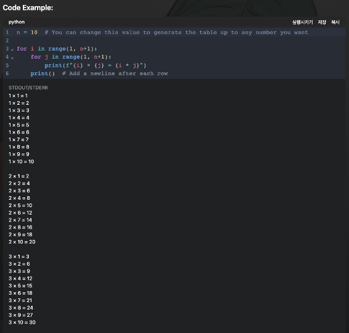Click the 'Code Example:' heading
349x333 pixels.
[x=28, y=7]
